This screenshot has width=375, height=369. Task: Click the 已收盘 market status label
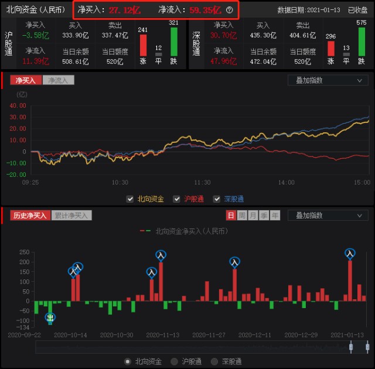[x=357, y=10]
